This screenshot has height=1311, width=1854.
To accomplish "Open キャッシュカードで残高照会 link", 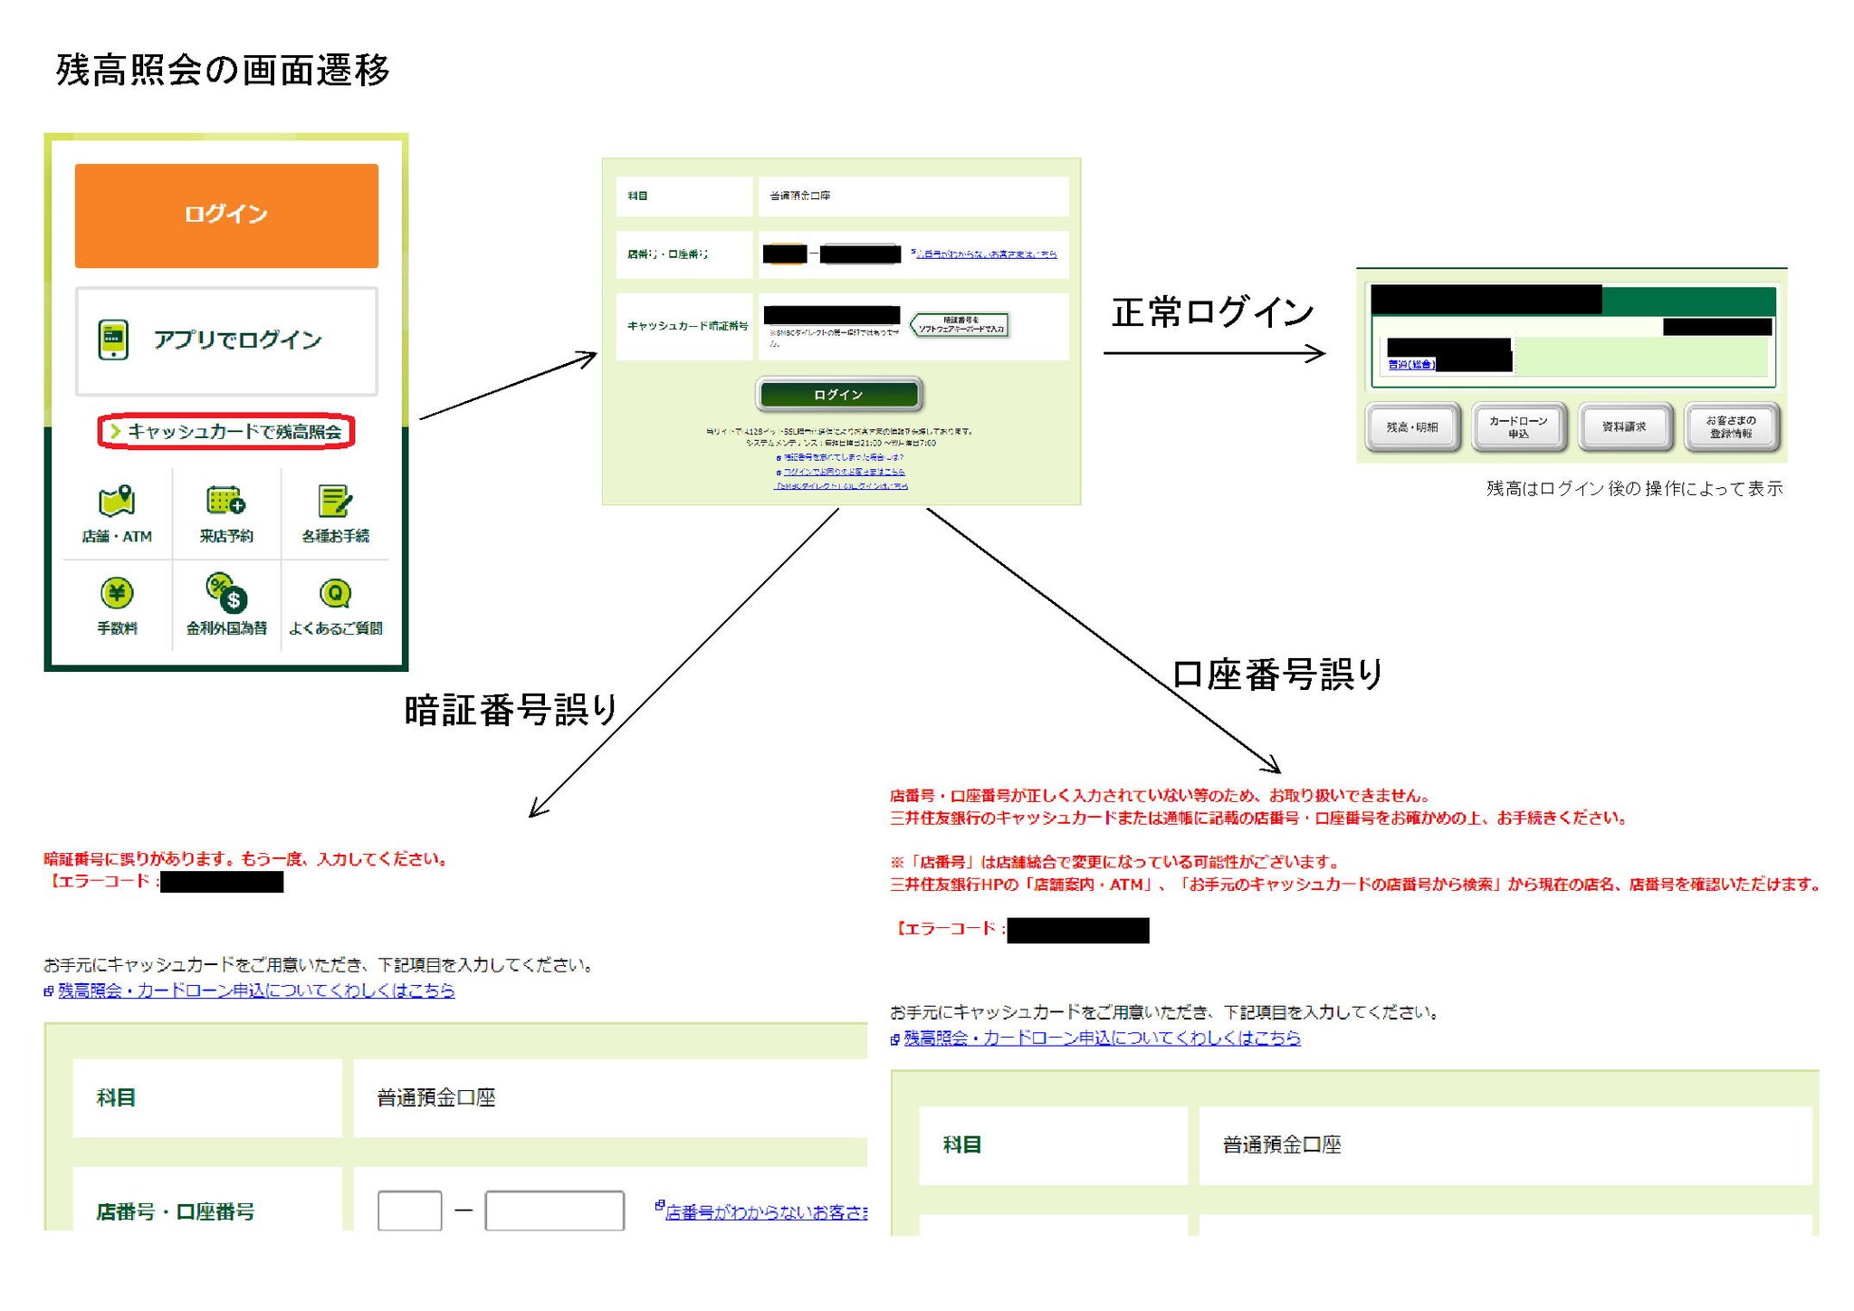I will tap(226, 432).
